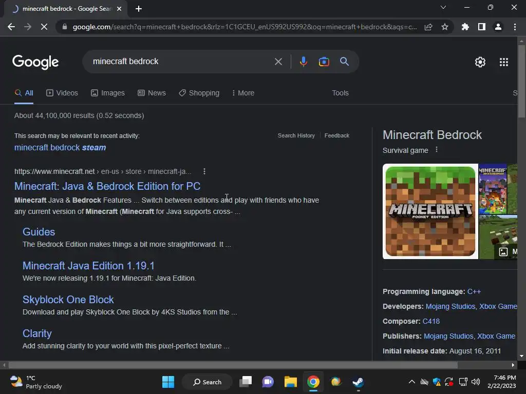The height and width of the screenshot is (394, 526).
Task: Click the vertical page scrollbar thumb
Action: tap(521, 81)
